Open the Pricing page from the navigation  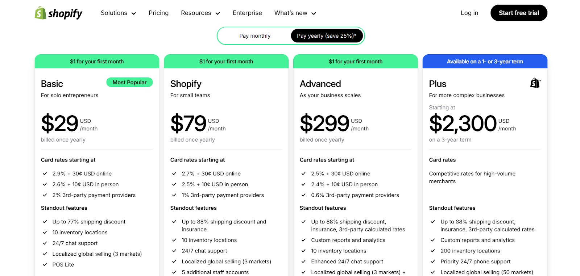click(158, 13)
